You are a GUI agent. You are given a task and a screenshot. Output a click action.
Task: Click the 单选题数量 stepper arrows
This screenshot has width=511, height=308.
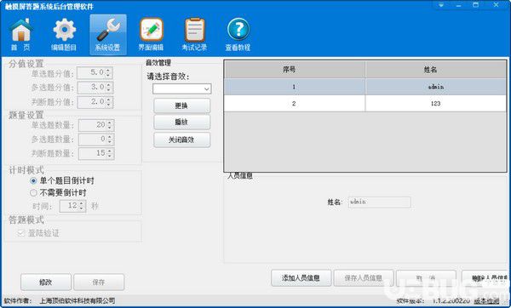coord(110,125)
